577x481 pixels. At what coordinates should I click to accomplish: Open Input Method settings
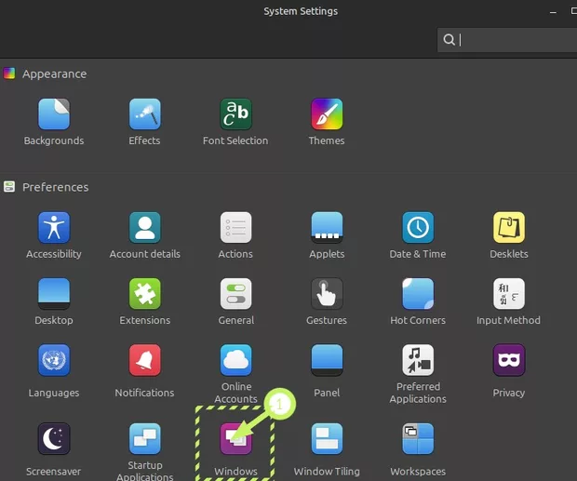point(508,295)
